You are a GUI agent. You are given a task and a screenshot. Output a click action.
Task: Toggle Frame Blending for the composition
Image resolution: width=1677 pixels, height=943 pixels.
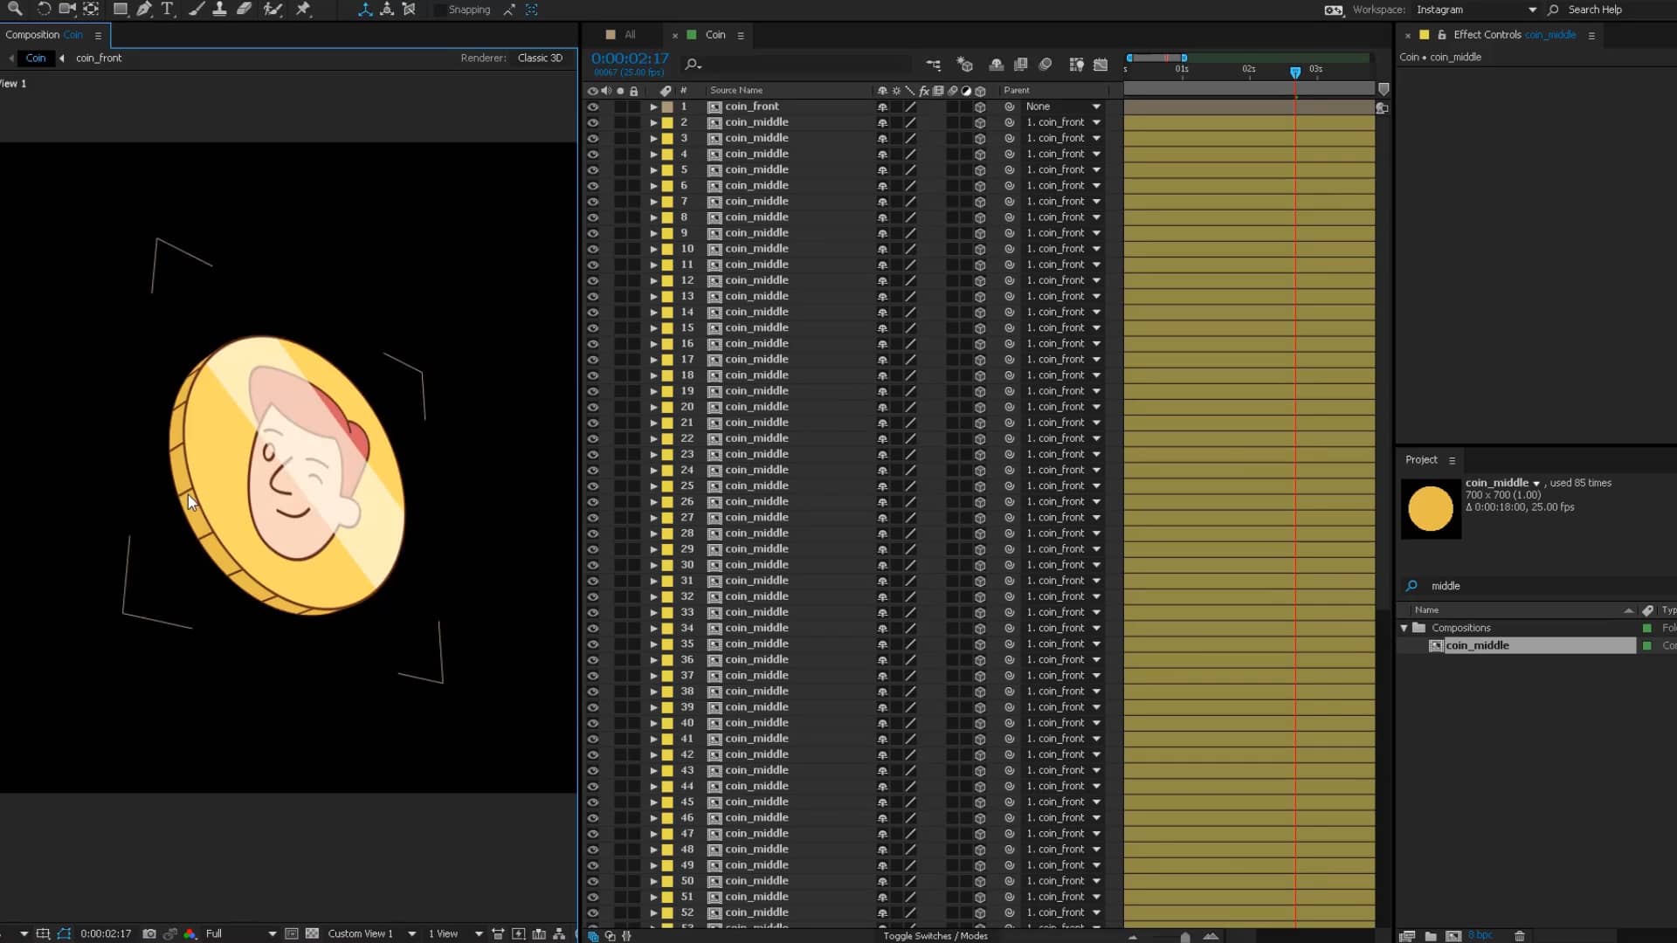pos(1020,64)
